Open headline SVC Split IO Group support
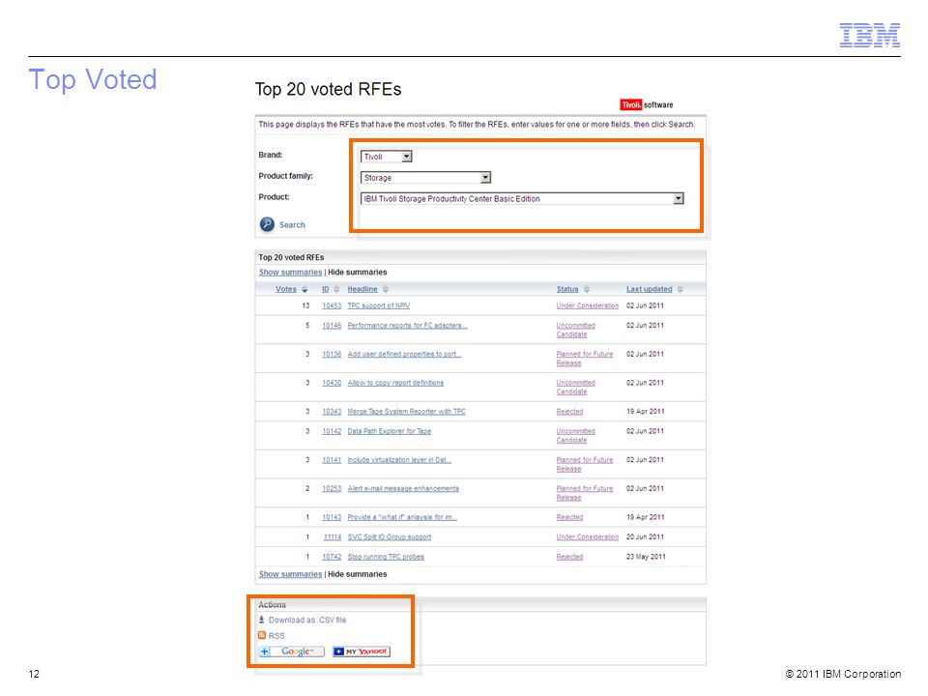The width and height of the screenshot is (928, 696). click(x=390, y=537)
